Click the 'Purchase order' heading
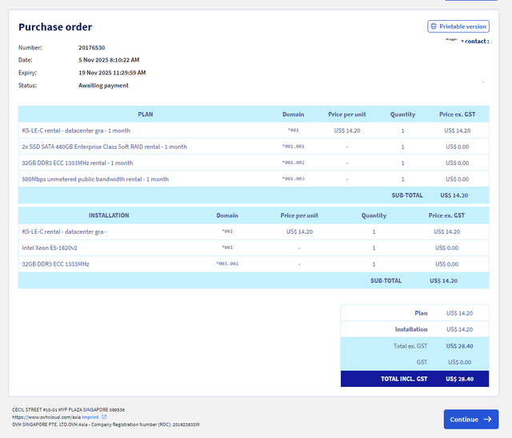Image resolution: width=512 pixels, height=438 pixels. (x=55, y=26)
